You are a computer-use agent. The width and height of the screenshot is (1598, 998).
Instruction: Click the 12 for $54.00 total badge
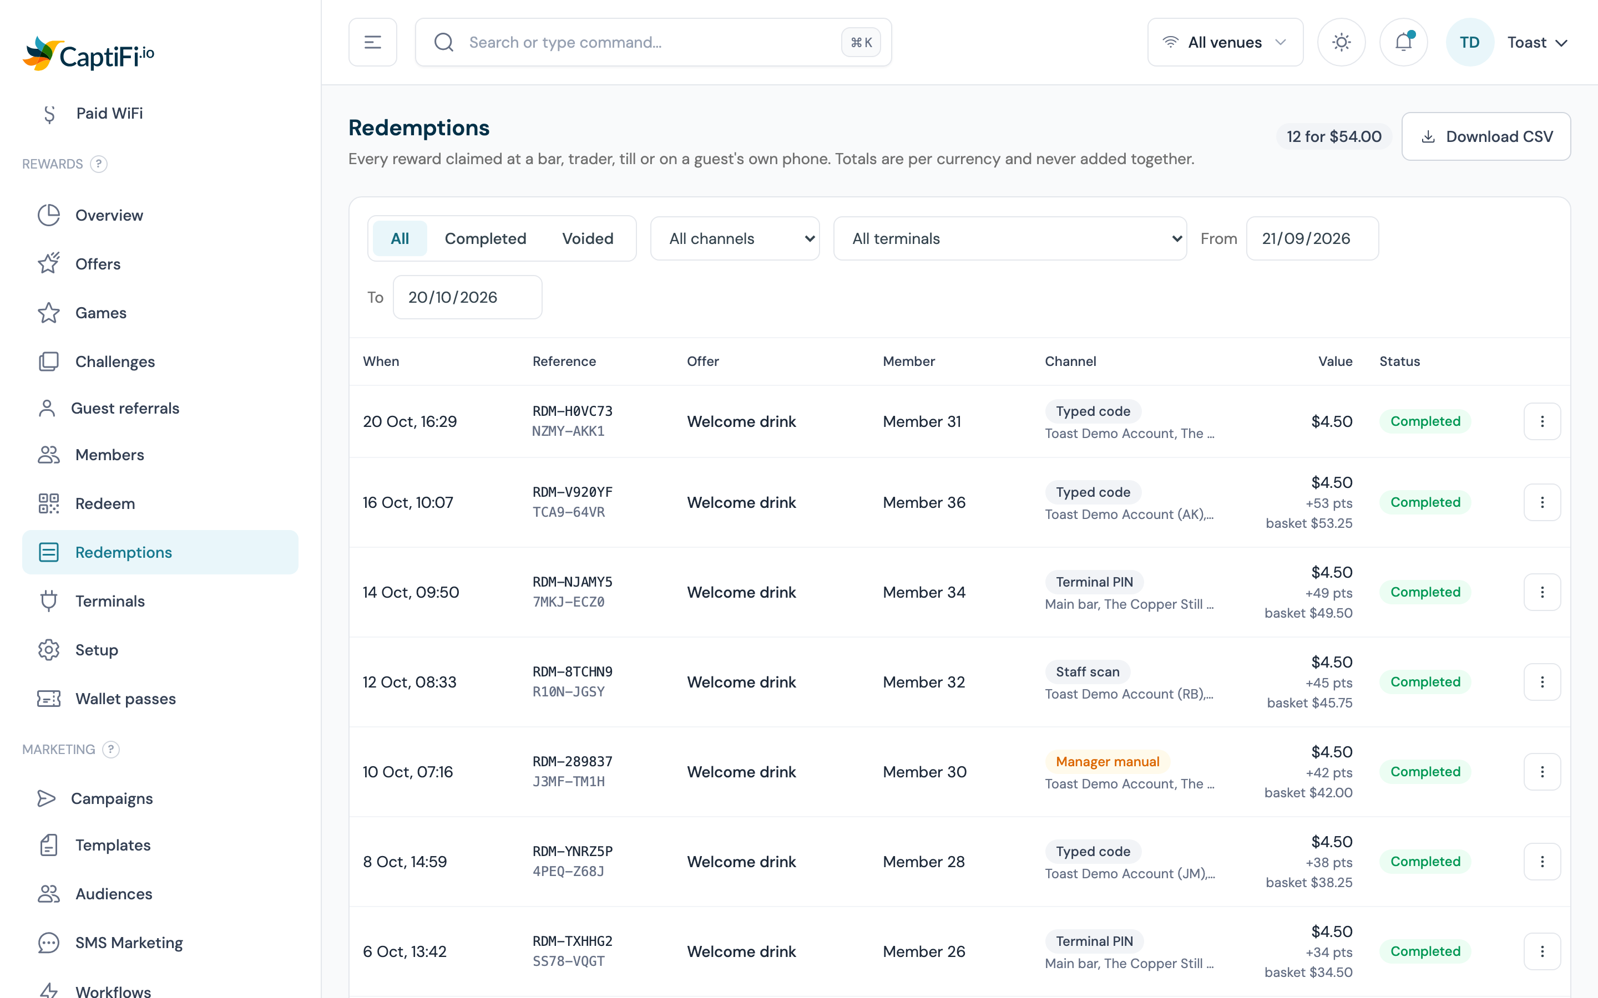point(1334,136)
